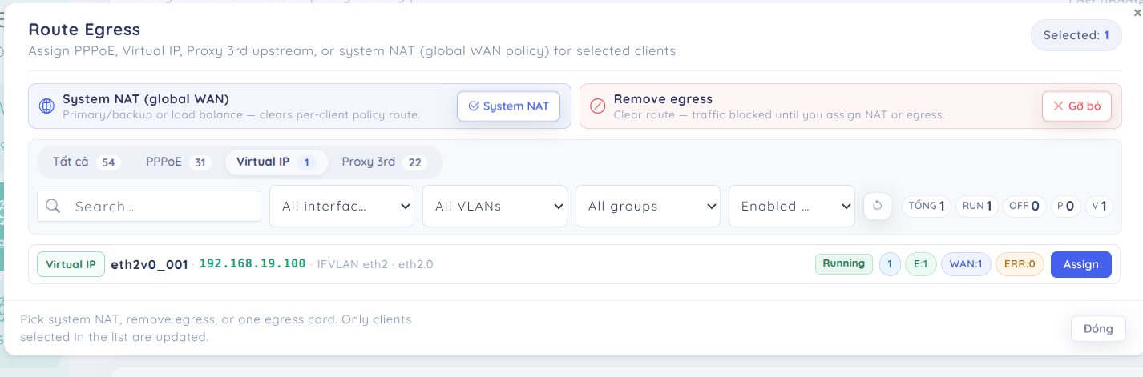Focus the Search input field
Image resolution: width=1143 pixels, height=377 pixels.
(149, 206)
